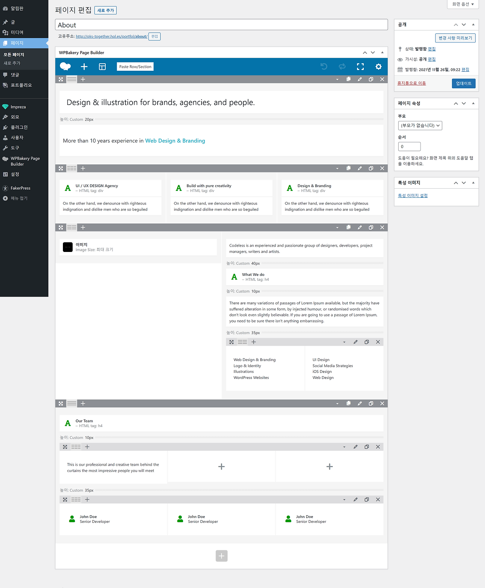Click the redo arrow in builder toolbar
The height and width of the screenshot is (588, 485).
coord(342,67)
